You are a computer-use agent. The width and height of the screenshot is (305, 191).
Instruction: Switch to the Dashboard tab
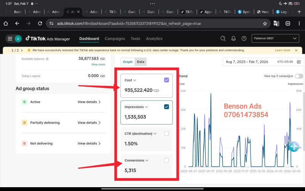point(89,39)
